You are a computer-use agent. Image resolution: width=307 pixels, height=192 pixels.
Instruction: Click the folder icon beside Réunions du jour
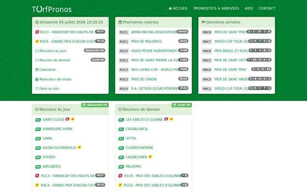click(37, 51)
